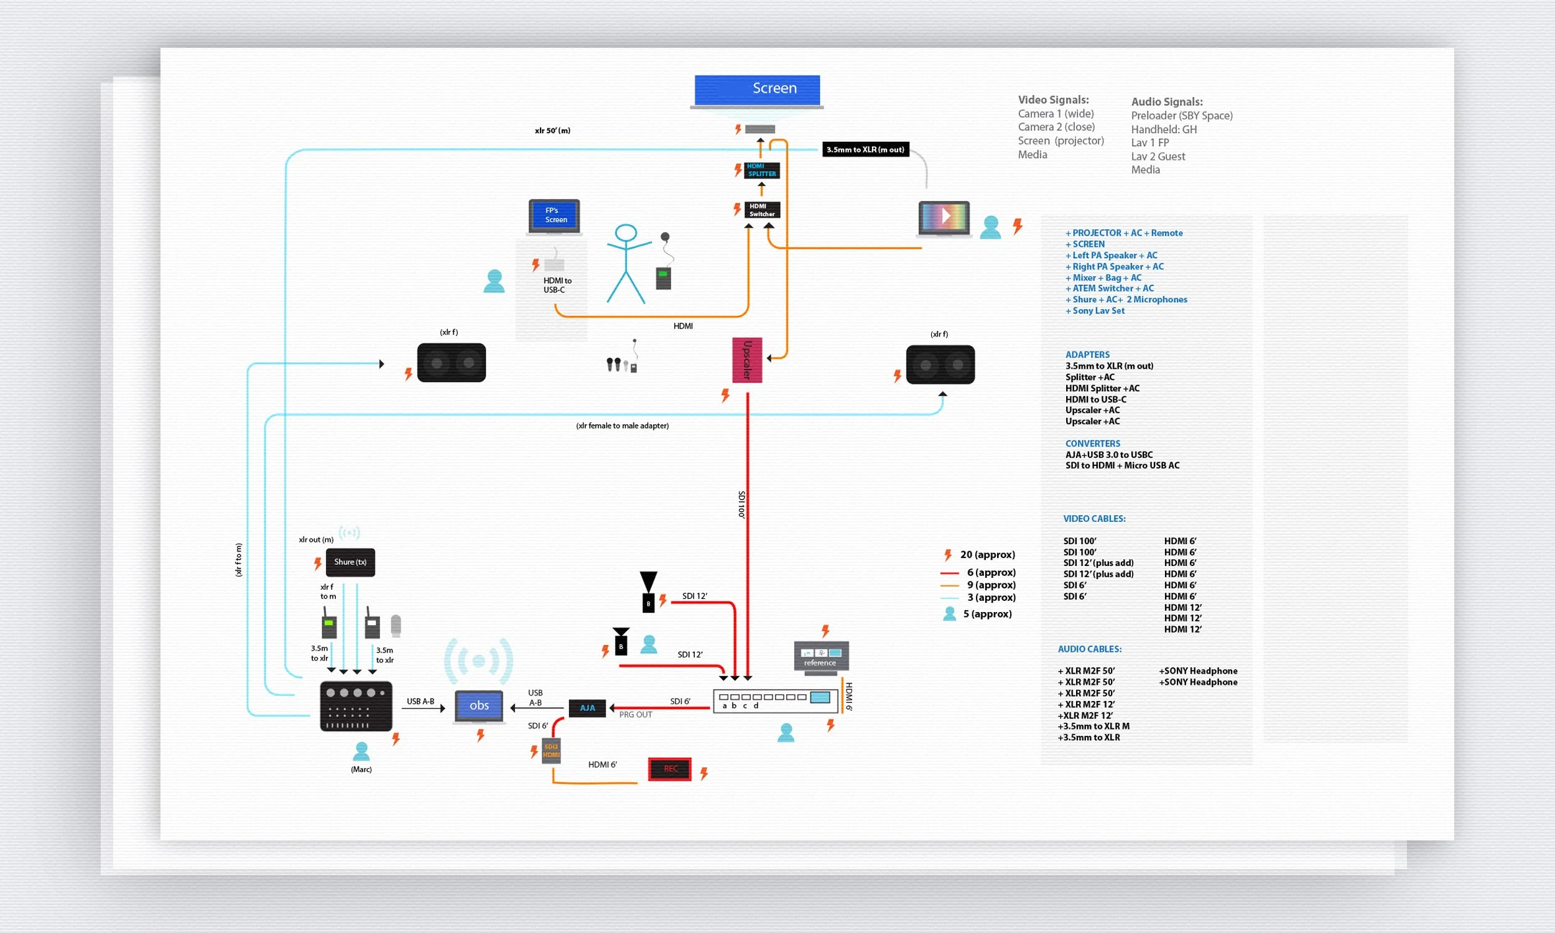Select the AJA converter box
This screenshot has height=933, width=1555.
coord(587,708)
